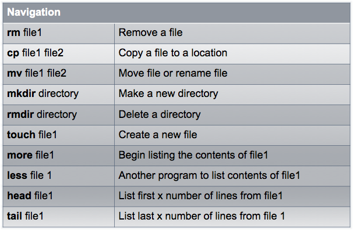Viewport: 353px width, 230px height.
Task: Click 'Make a new directory' description
Action: point(168,94)
